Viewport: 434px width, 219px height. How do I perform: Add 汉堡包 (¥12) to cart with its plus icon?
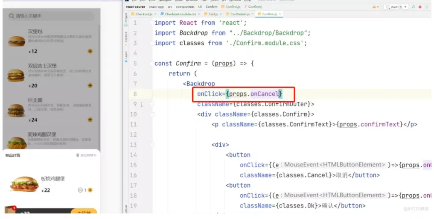pos(90,51)
